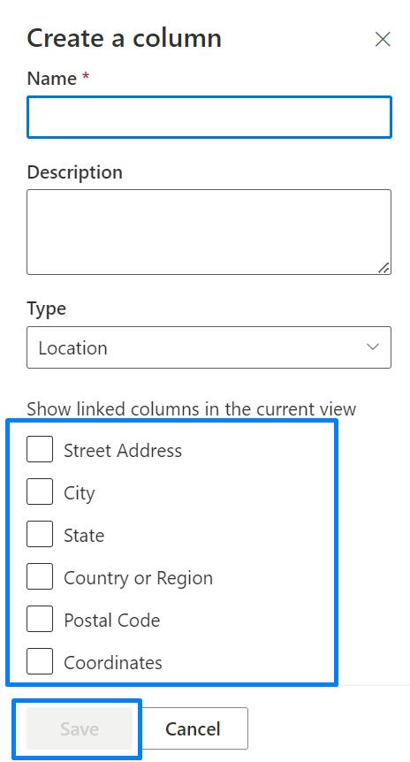
Task: Open the Type dropdown showing Location
Action: point(209,347)
